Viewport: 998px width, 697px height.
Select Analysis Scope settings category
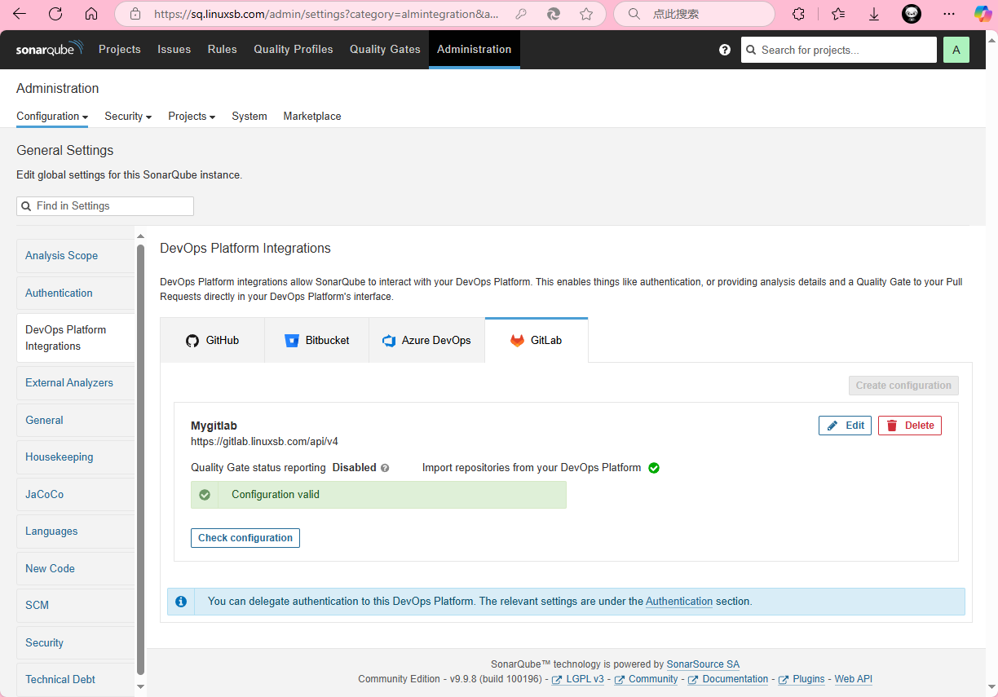coord(76,256)
